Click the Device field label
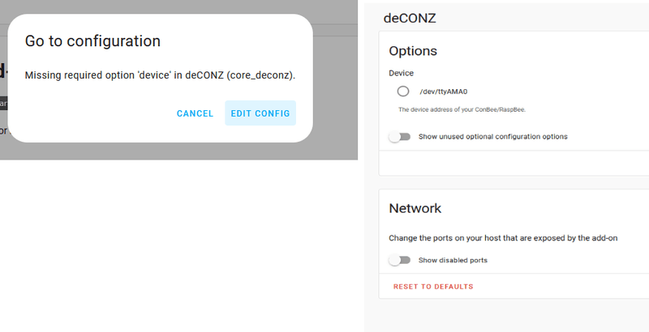 pyautogui.click(x=402, y=73)
